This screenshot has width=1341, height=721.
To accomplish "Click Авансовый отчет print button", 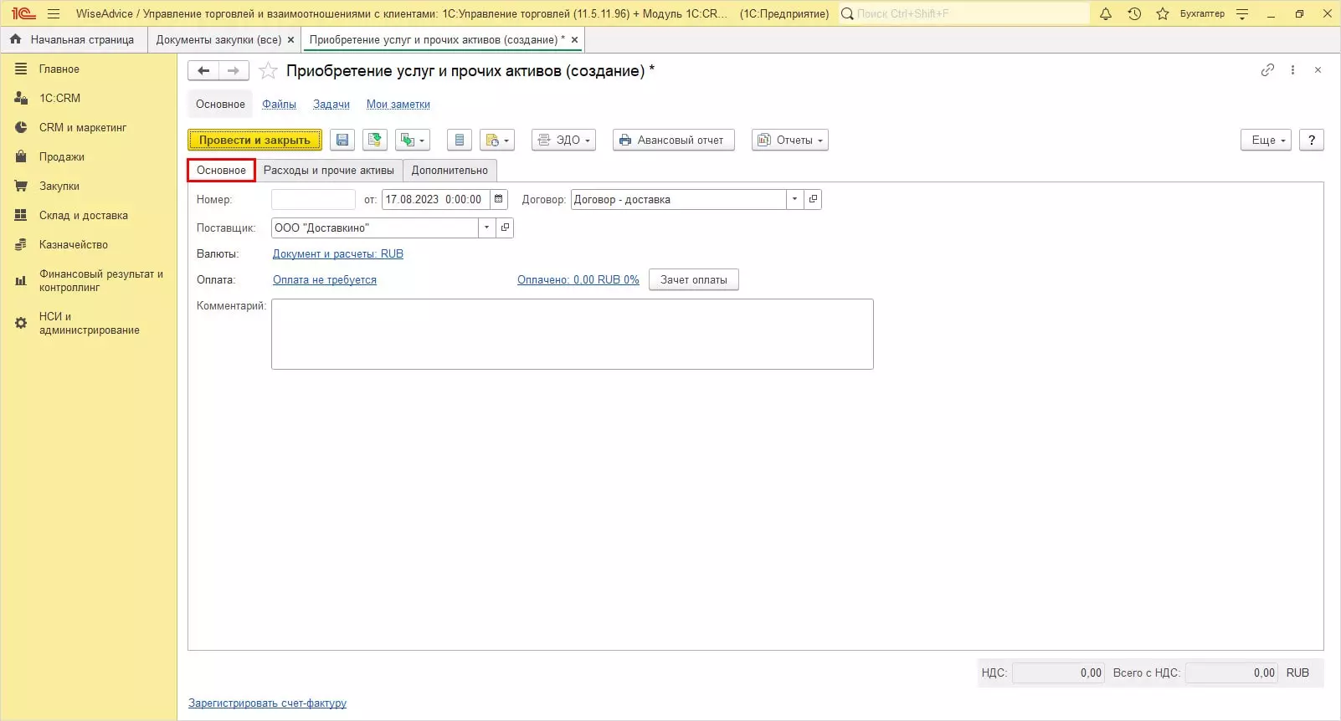I will tap(673, 140).
